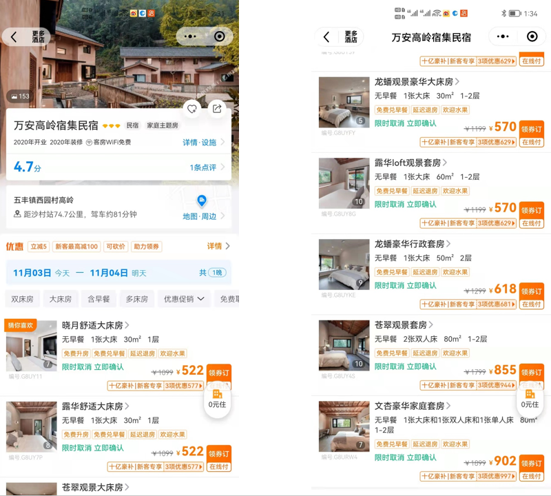Toggle the 双床房 filter chip
Screen dimensions: 551x496
22,299
